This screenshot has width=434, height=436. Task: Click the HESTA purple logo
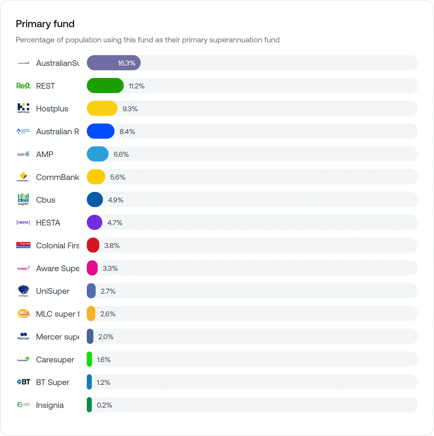pos(23,222)
